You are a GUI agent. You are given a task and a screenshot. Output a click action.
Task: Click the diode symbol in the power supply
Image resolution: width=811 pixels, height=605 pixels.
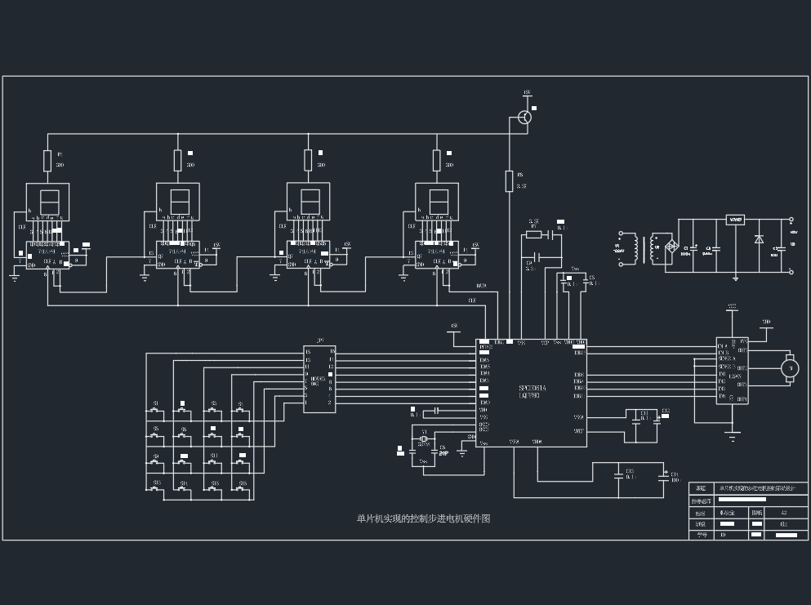click(x=759, y=239)
